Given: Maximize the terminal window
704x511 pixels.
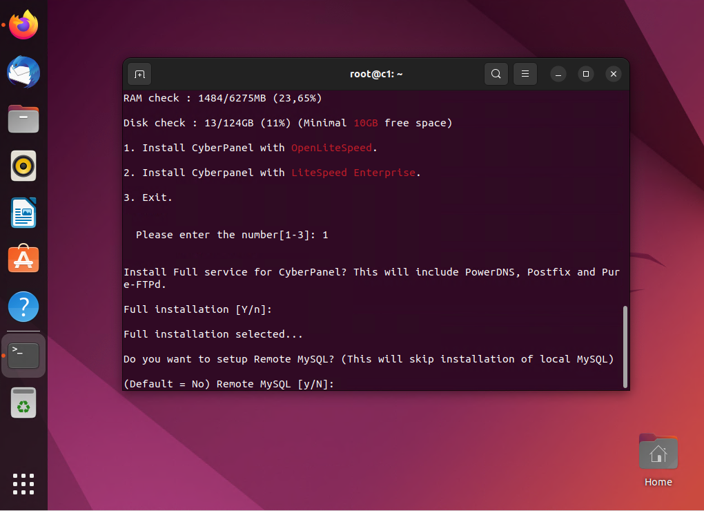Looking at the screenshot, I should [586, 74].
